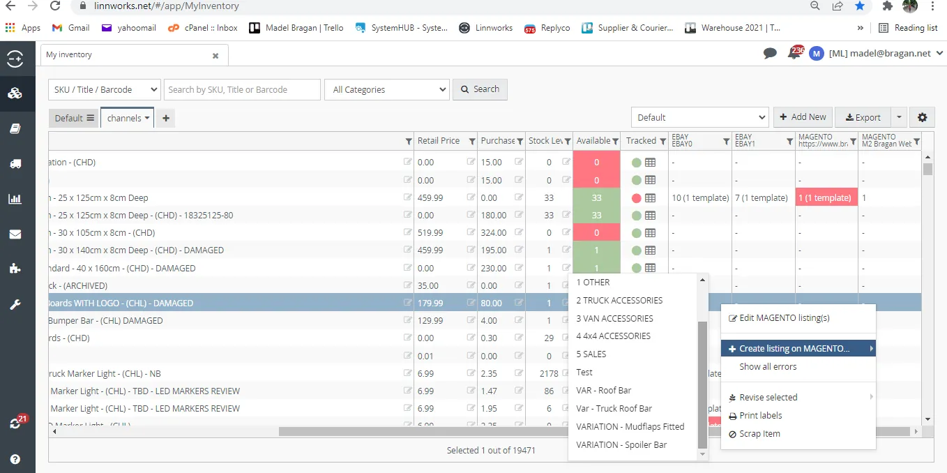Open stock grid icon in the 459.99 / 33 row
The width and height of the screenshot is (947, 473).
click(x=650, y=198)
